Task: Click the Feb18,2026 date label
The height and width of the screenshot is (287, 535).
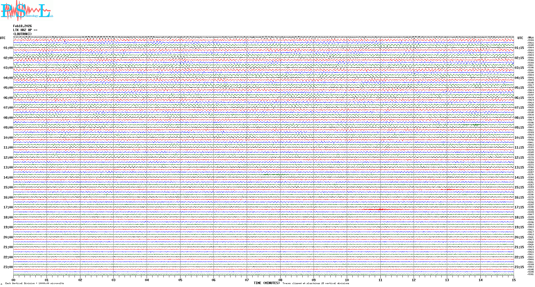Action: (x=22, y=26)
